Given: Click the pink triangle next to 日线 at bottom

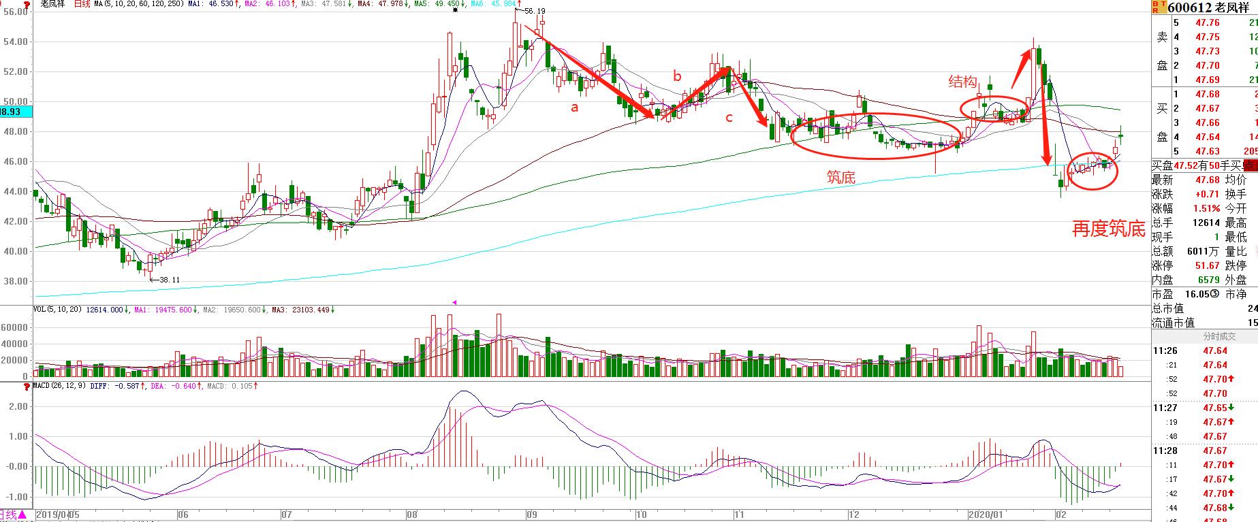Looking at the screenshot, I should tap(22, 515).
